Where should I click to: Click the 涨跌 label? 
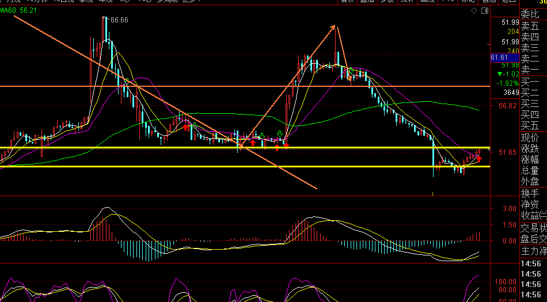[530, 149]
